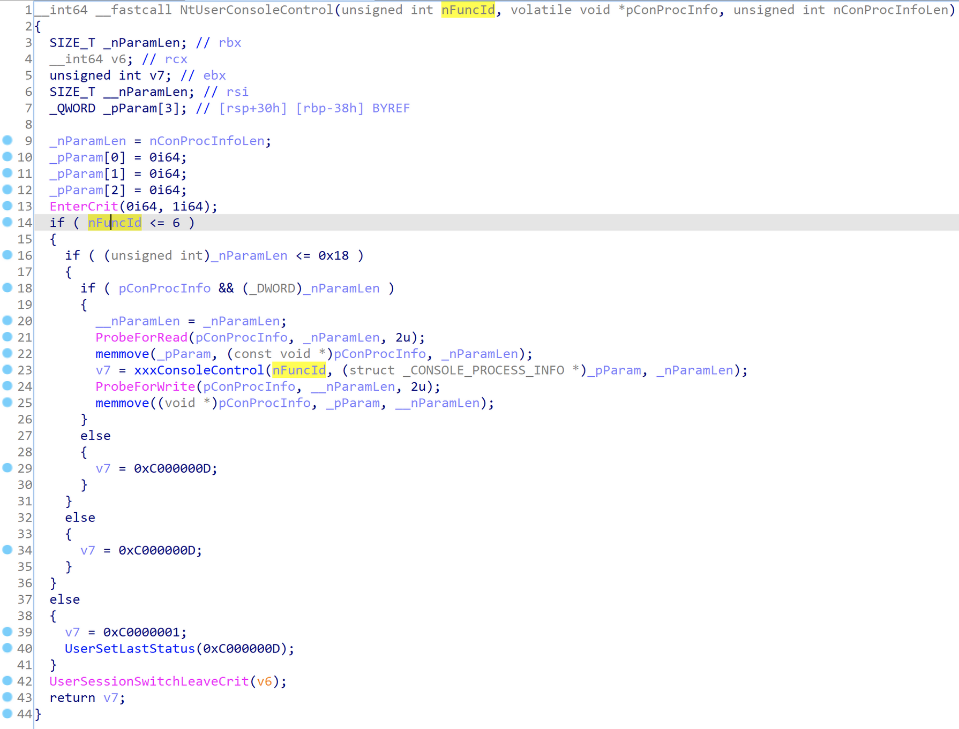
Task: Click pConProcInfo parameter in function signature
Action: [x=672, y=10]
